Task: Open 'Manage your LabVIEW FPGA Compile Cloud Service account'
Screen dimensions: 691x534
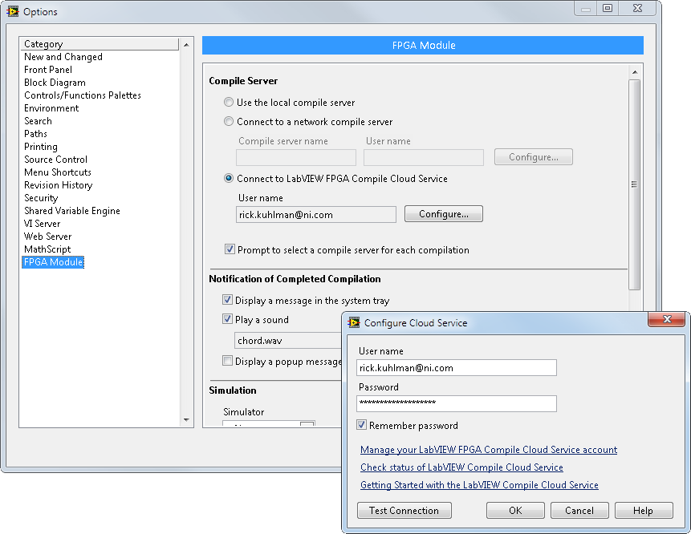Action: tap(488, 450)
